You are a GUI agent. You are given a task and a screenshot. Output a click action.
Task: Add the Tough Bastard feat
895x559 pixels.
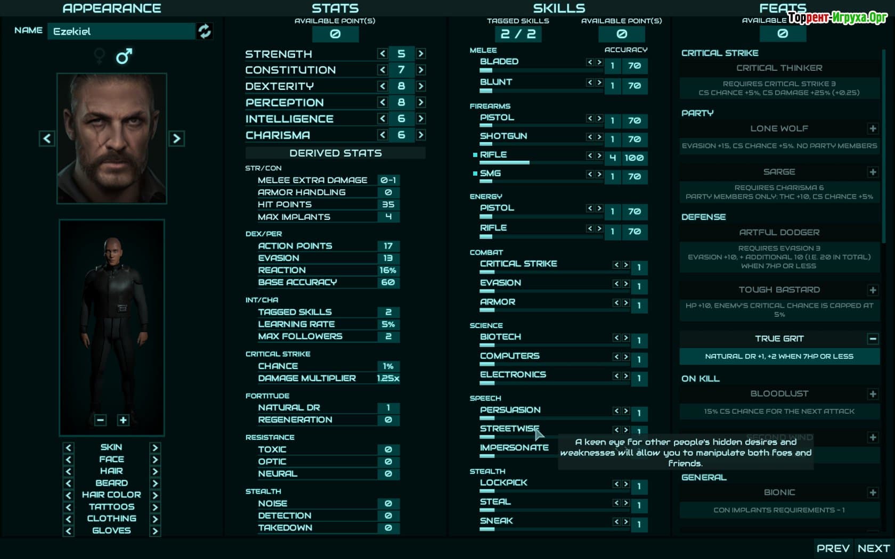pyautogui.click(x=872, y=290)
